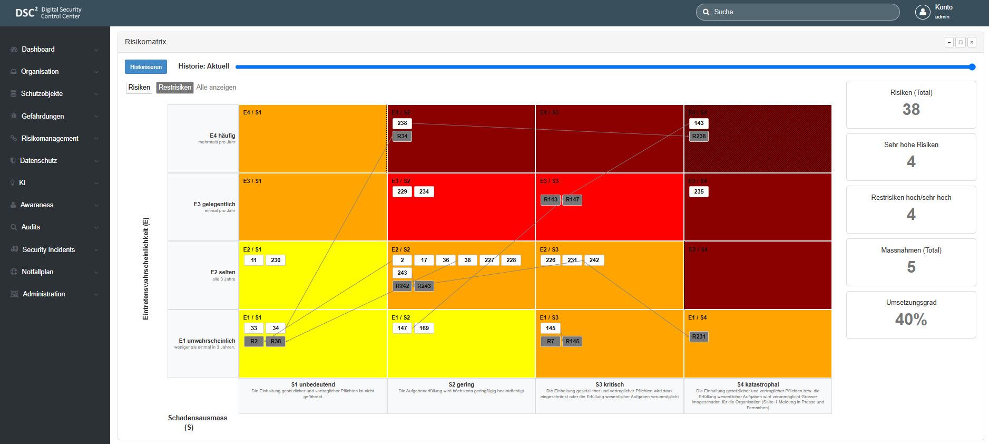Click the Historisieren button
This screenshot has width=989, height=444.
coord(146,67)
